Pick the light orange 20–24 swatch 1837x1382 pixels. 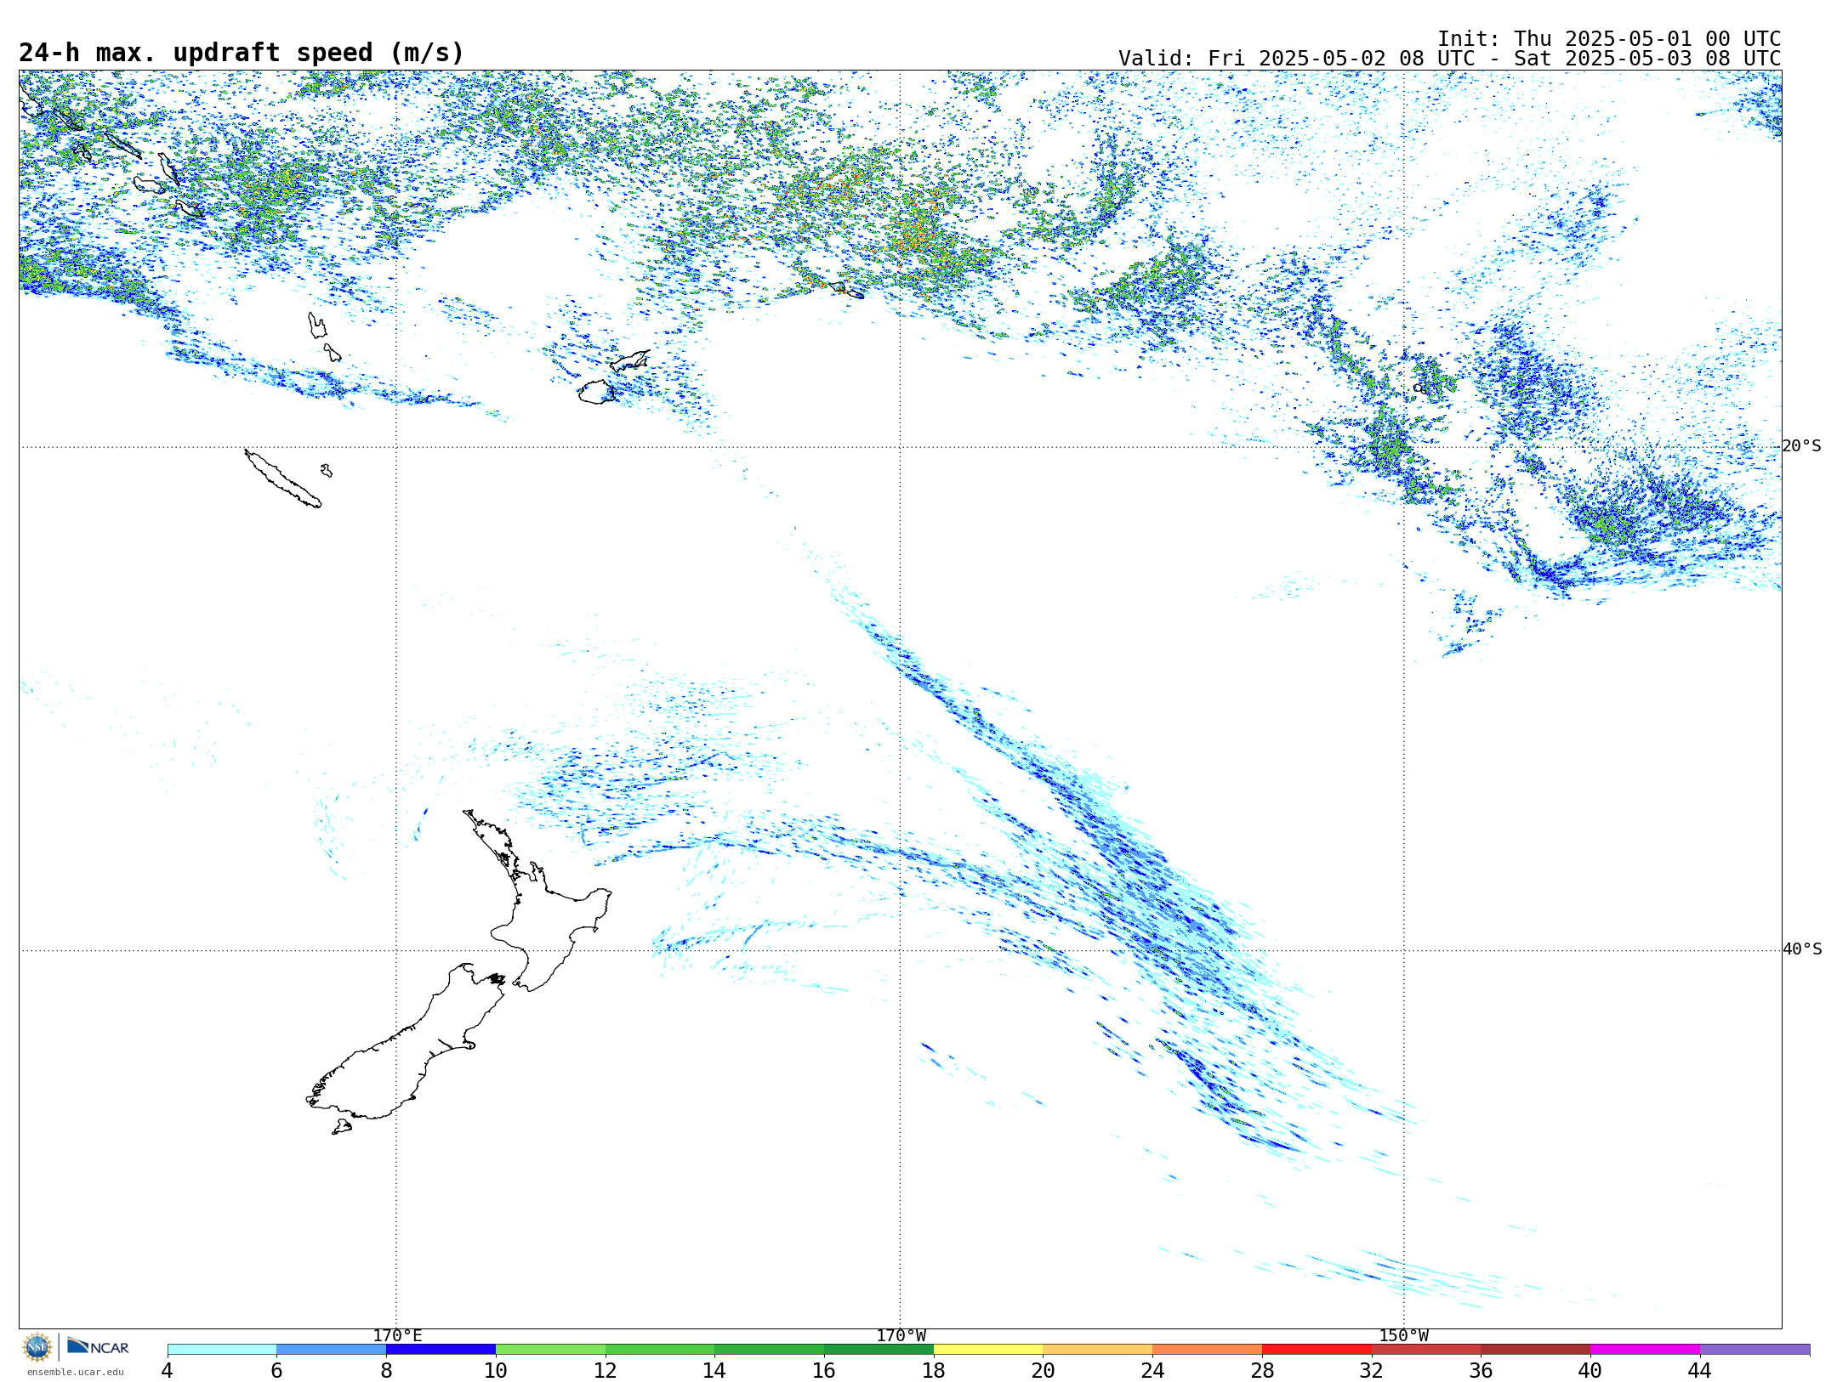pos(1098,1350)
